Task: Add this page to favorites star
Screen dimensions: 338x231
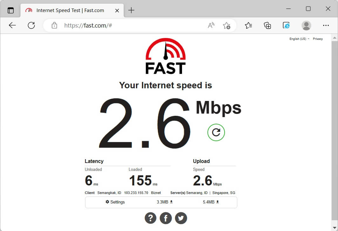Action: (x=226, y=26)
